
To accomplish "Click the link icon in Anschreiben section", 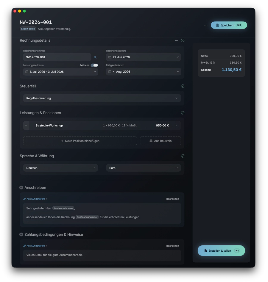I will pyautogui.click(x=24, y=199).
